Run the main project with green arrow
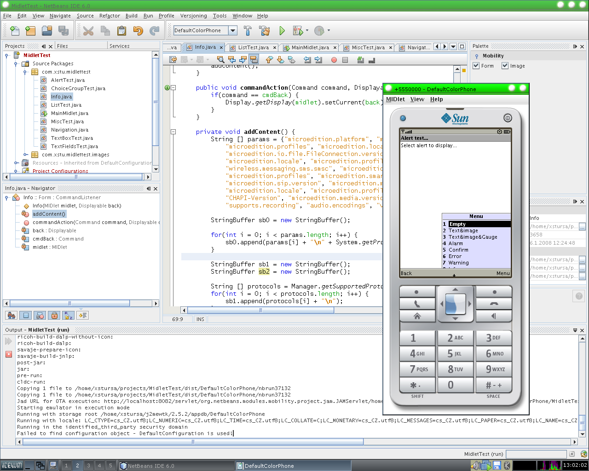The height and width of the screenshot is (471, 589). click(282, 31)
